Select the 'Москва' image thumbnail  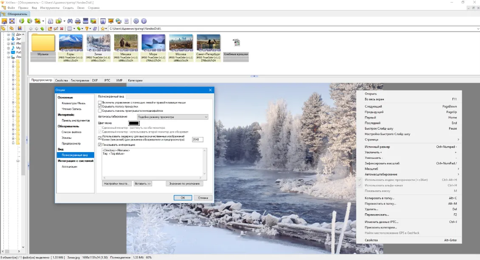click(x=181, y=43)
